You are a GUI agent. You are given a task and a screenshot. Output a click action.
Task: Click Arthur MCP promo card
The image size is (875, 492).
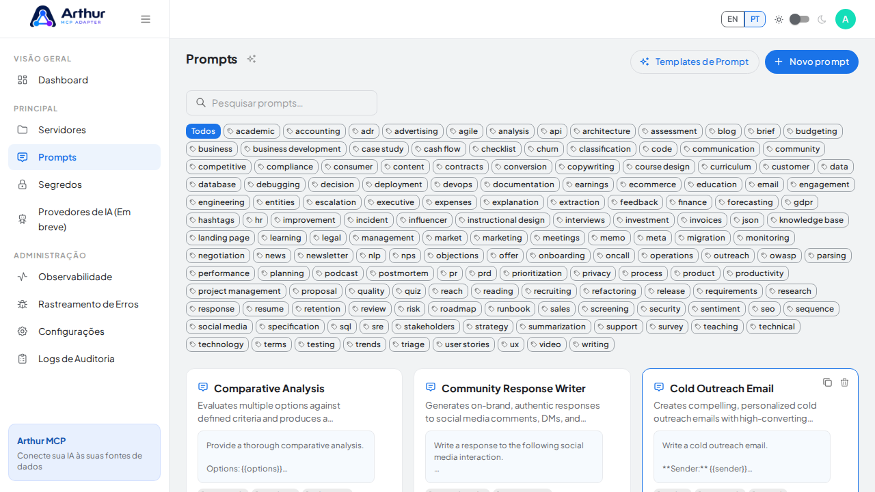coord(84,452)
